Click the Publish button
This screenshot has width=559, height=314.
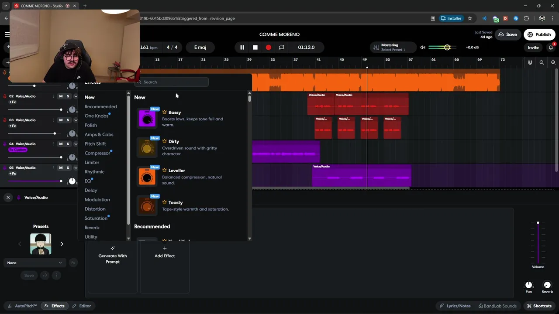tap(539, 34)
